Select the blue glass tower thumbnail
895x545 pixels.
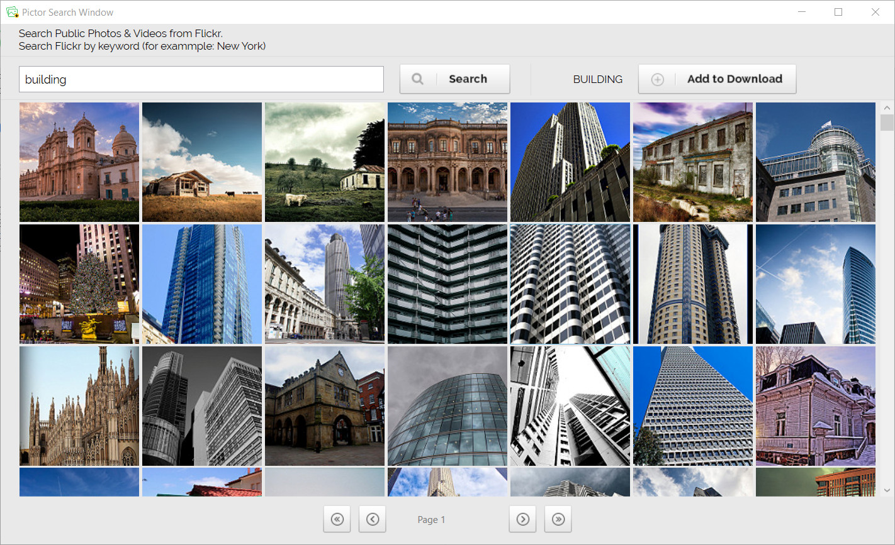(x=202, y=284)
